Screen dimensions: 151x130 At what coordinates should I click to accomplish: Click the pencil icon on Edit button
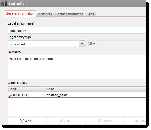tap(61, 121)
